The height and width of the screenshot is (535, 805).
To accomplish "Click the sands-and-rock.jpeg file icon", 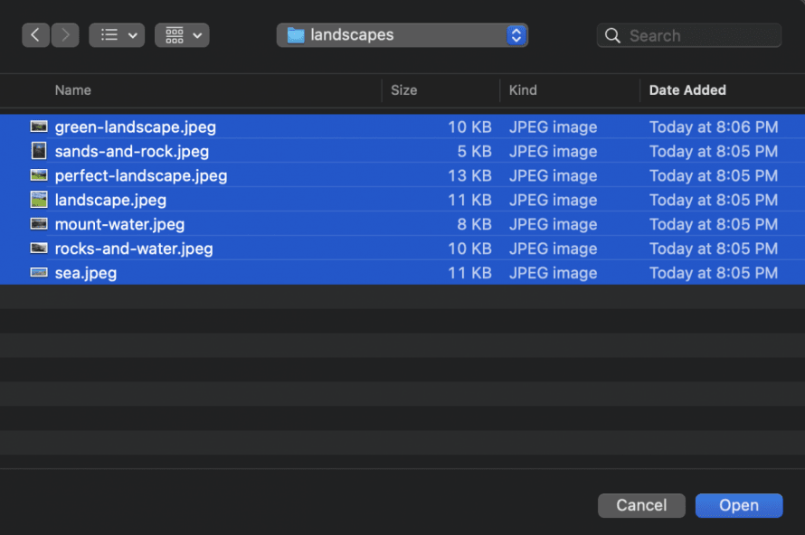I will (39, 151).
